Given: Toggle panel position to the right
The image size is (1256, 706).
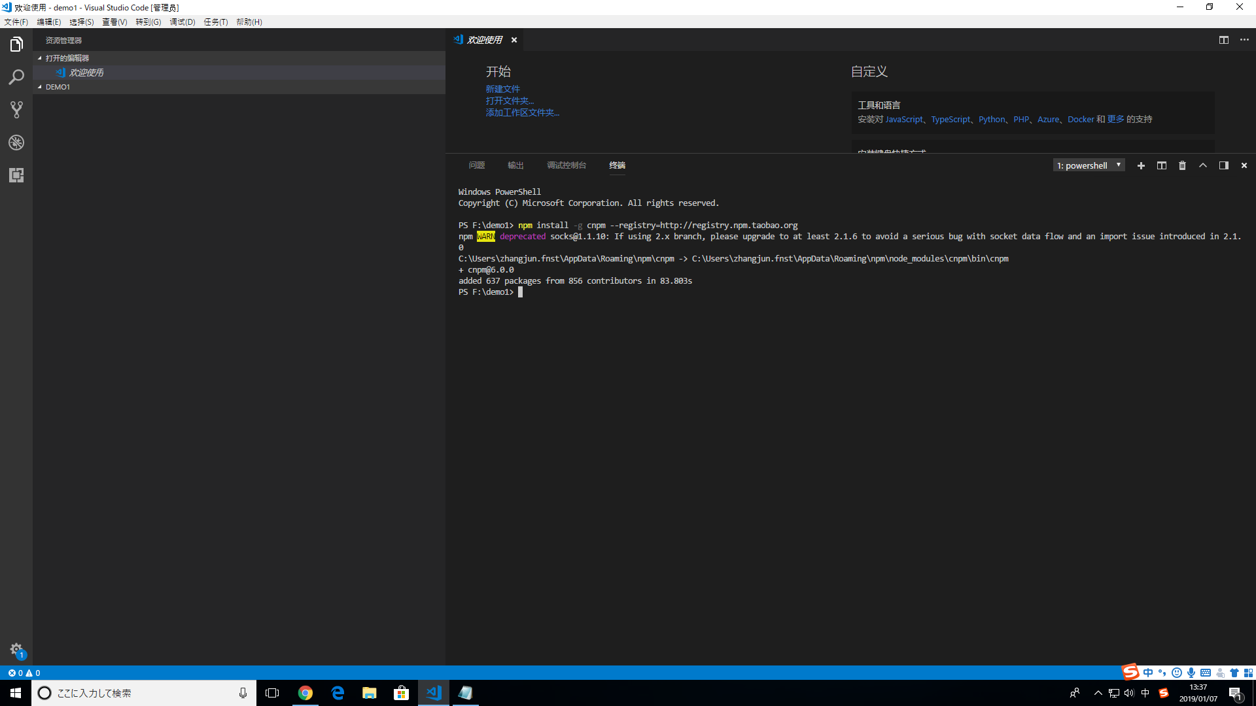Looking at the screenshot, I should [1223, 165].
